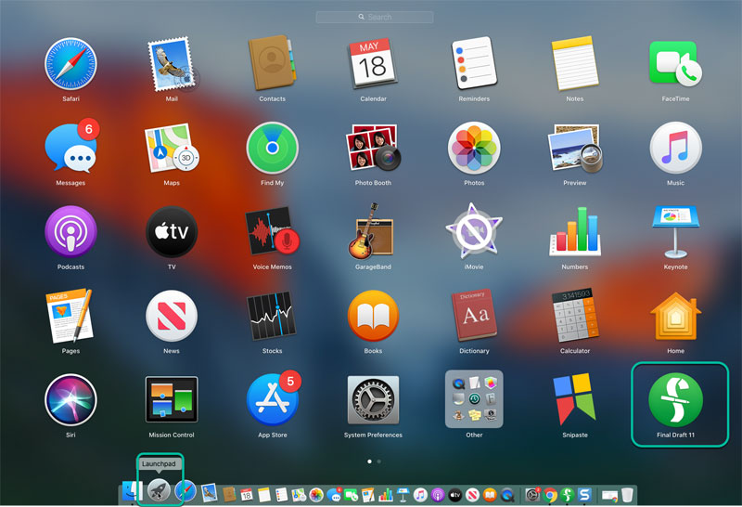
Task: Open QuickTime Player in the Dock
Action: coord(507,495)
